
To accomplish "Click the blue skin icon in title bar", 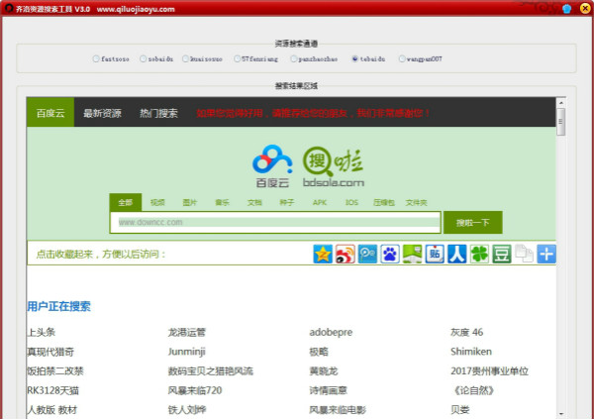I will point(566,8).
